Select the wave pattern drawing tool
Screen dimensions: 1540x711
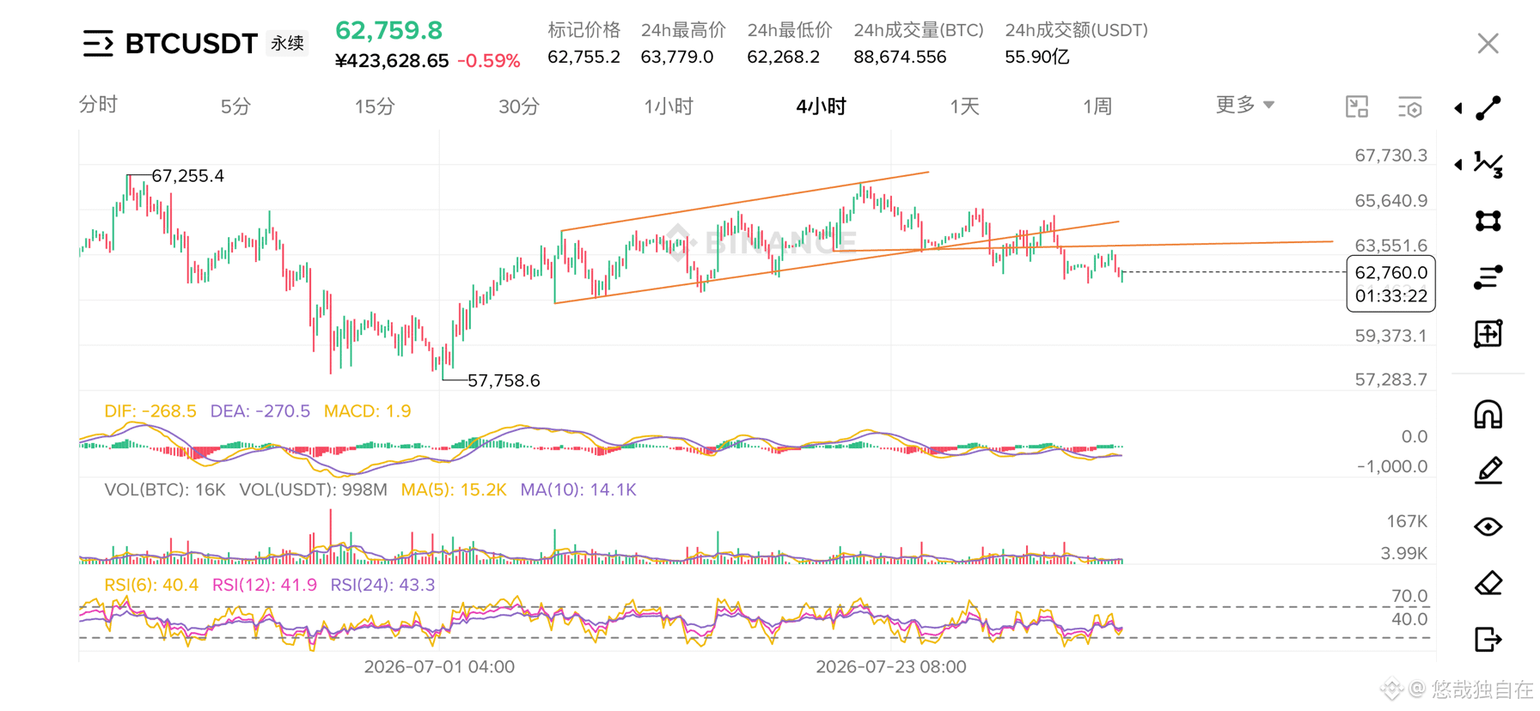pos(1488,164)
